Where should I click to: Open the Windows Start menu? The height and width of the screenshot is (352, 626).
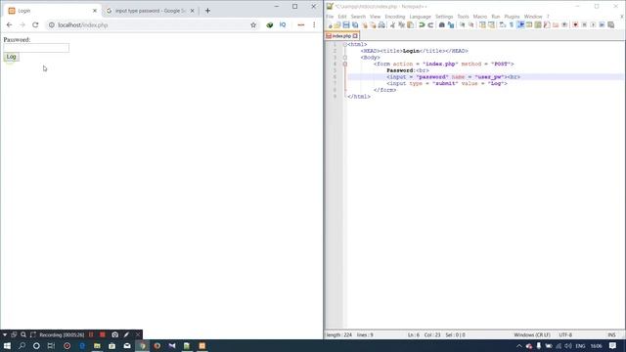click(7, 346)
